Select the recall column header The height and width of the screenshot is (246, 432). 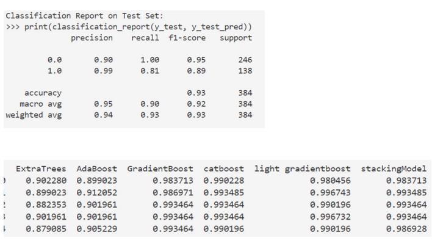[145, 38]
